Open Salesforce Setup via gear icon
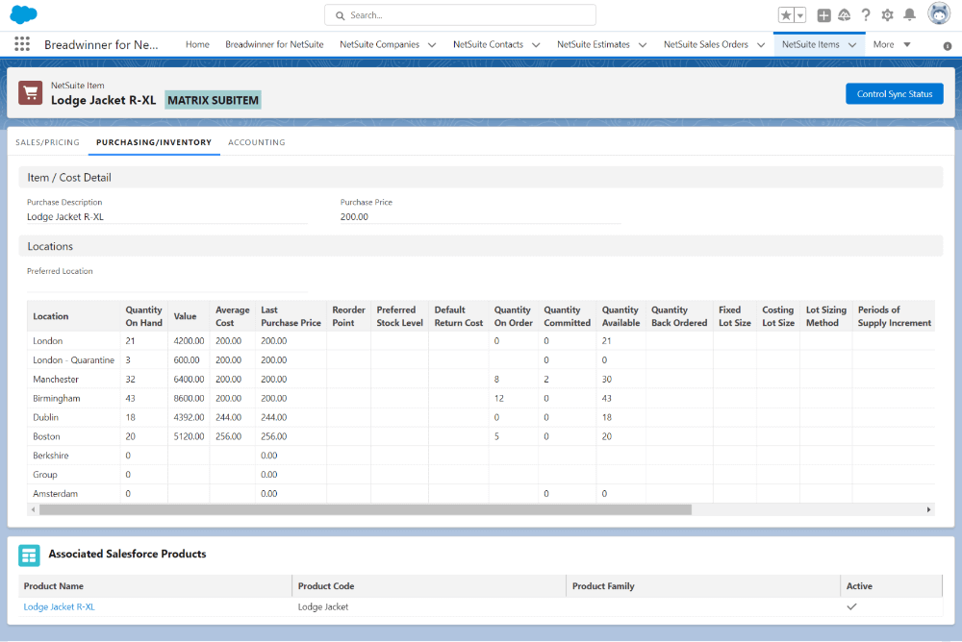The width and height of the screenshot is (962, 642). (x=887, y=14)
